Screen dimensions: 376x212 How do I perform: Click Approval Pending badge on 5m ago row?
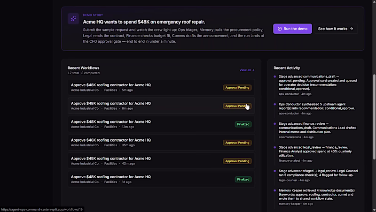click(x=237, y=88)
